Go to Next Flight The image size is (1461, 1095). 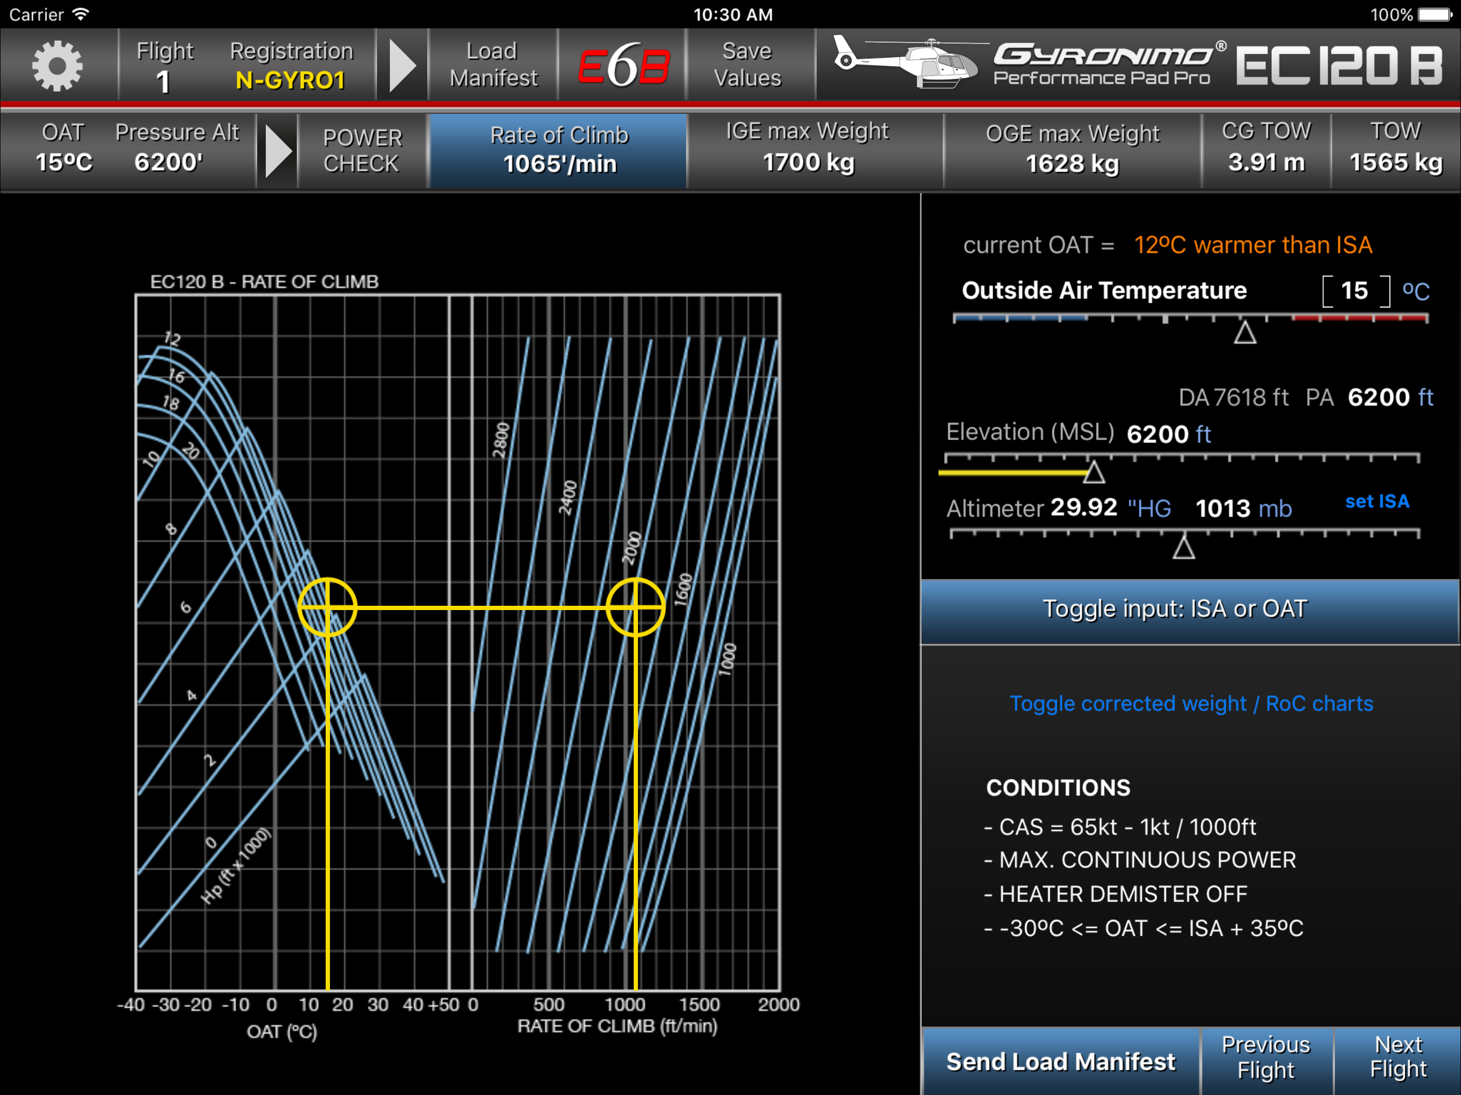tap(1397, 1058)
